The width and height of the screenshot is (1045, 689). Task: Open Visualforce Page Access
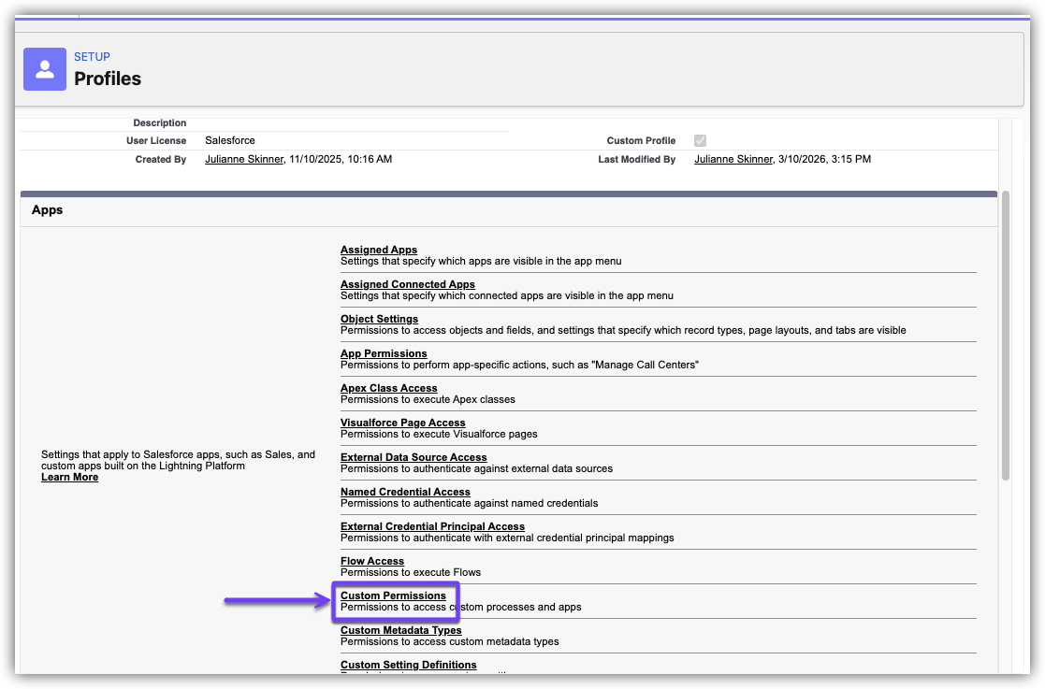(x=402, y=423)
